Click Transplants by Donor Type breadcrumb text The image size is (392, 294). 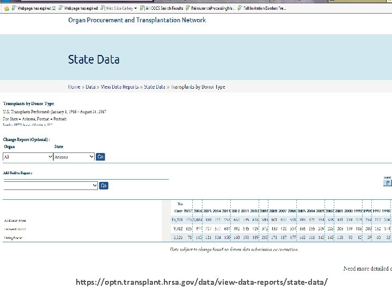198,87
